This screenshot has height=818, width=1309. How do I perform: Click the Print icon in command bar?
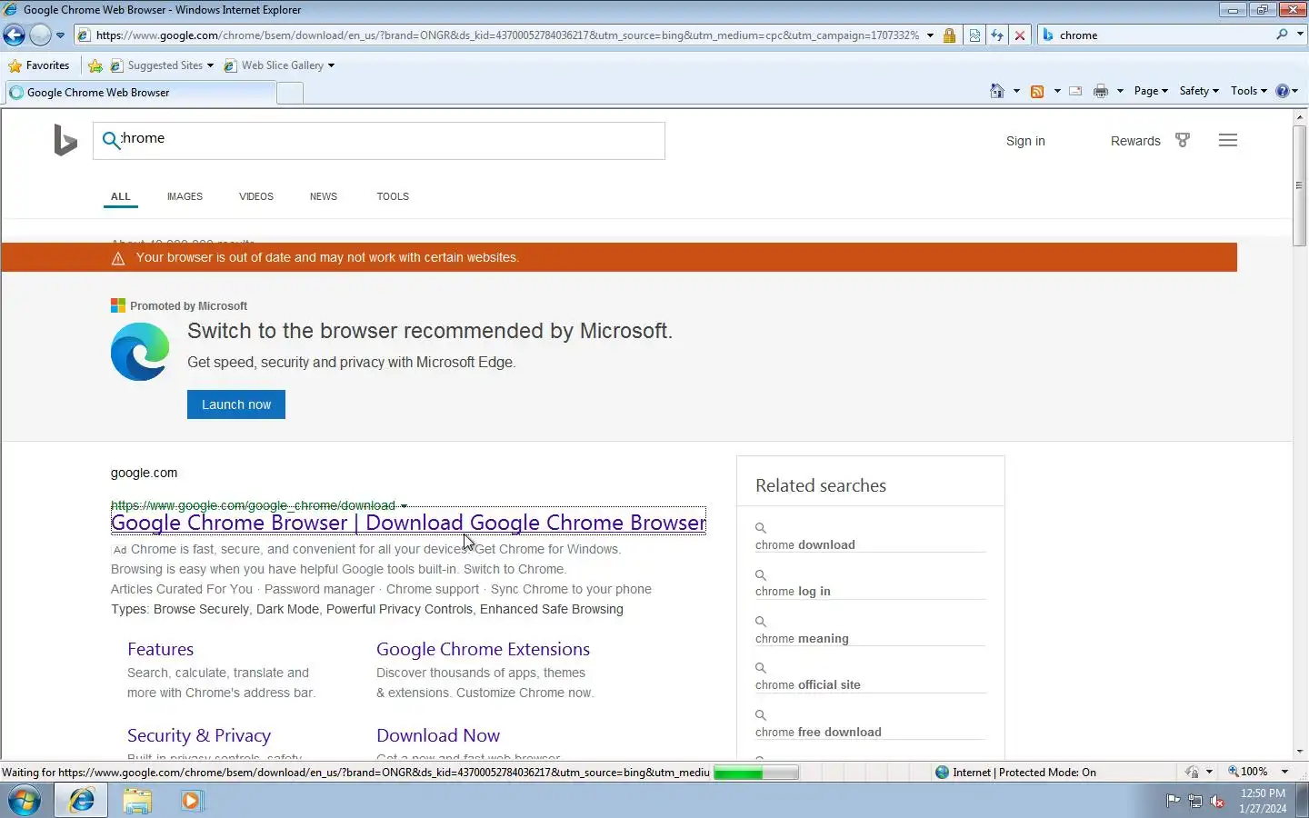[1101, 91]
